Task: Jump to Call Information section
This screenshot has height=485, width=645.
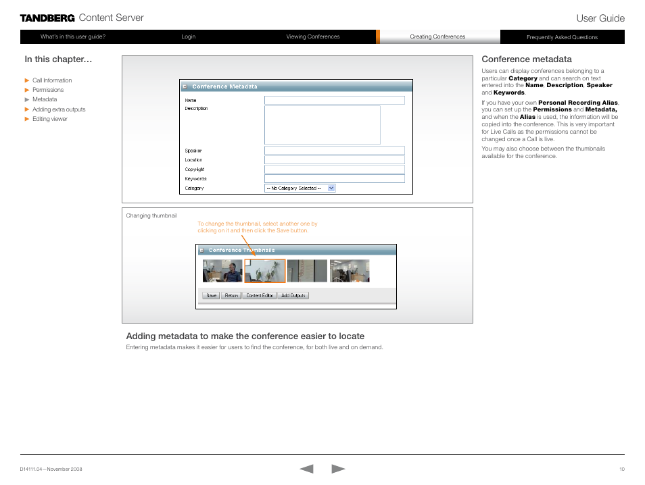Action: click(52, 80)
